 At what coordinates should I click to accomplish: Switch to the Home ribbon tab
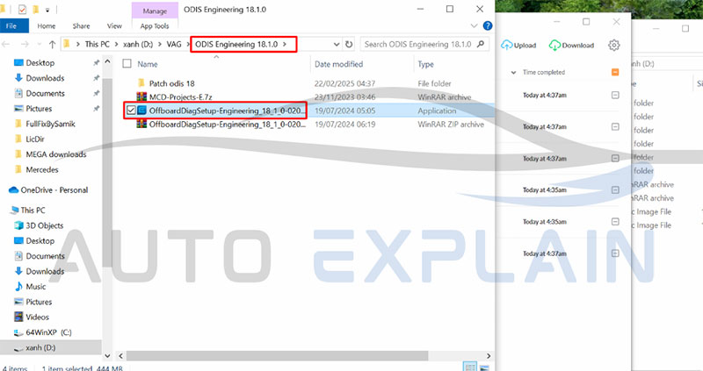click(x=47, y=26)
